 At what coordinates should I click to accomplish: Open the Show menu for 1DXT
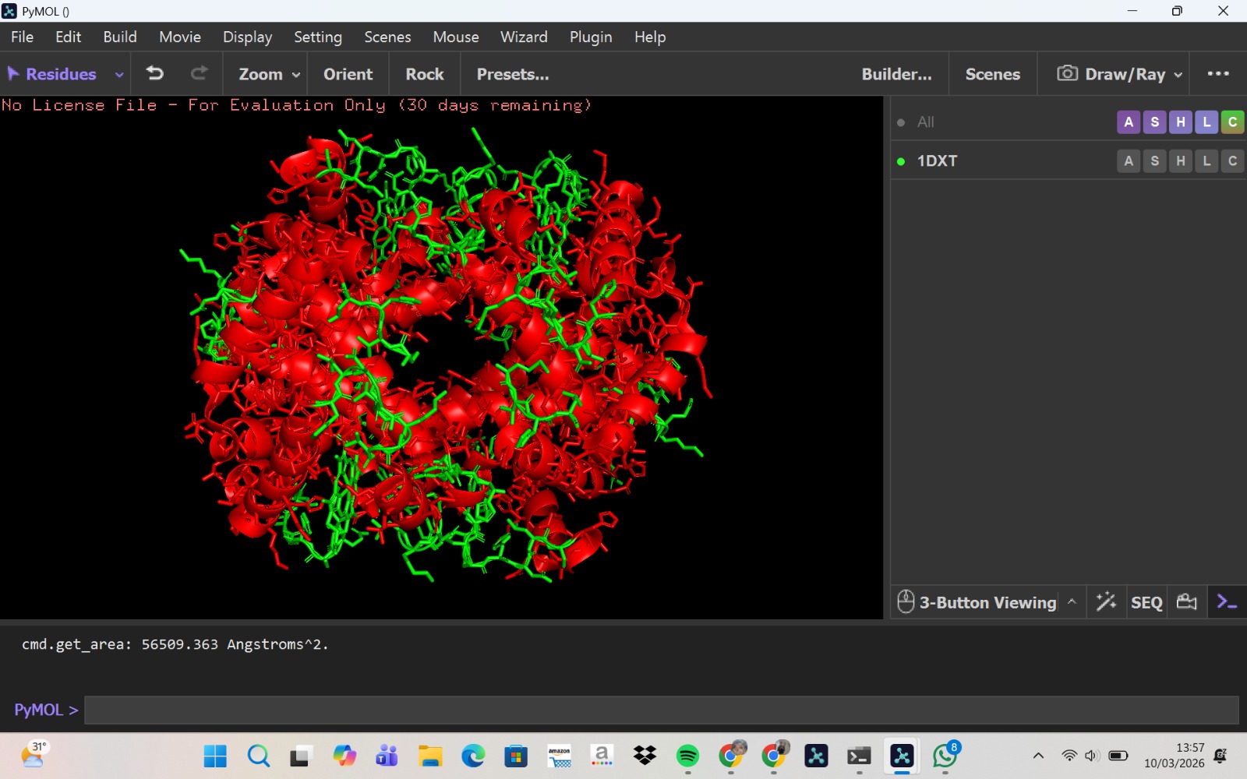coord(1154,161)
